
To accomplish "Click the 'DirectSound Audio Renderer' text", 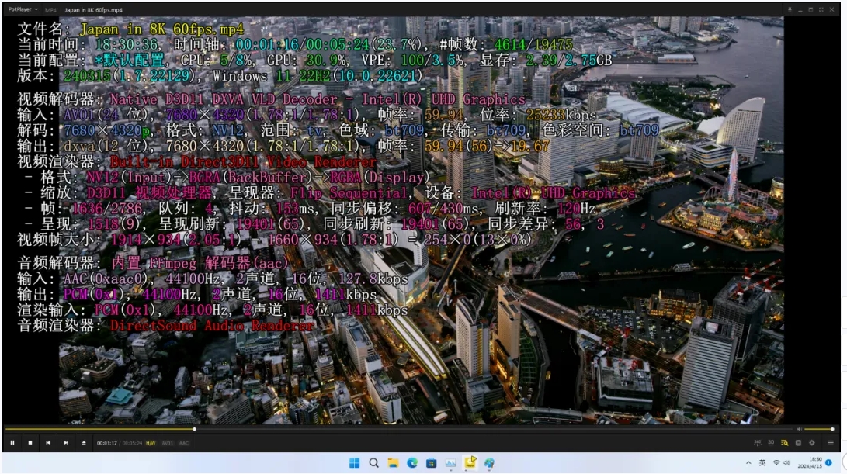I will (212, 326).
